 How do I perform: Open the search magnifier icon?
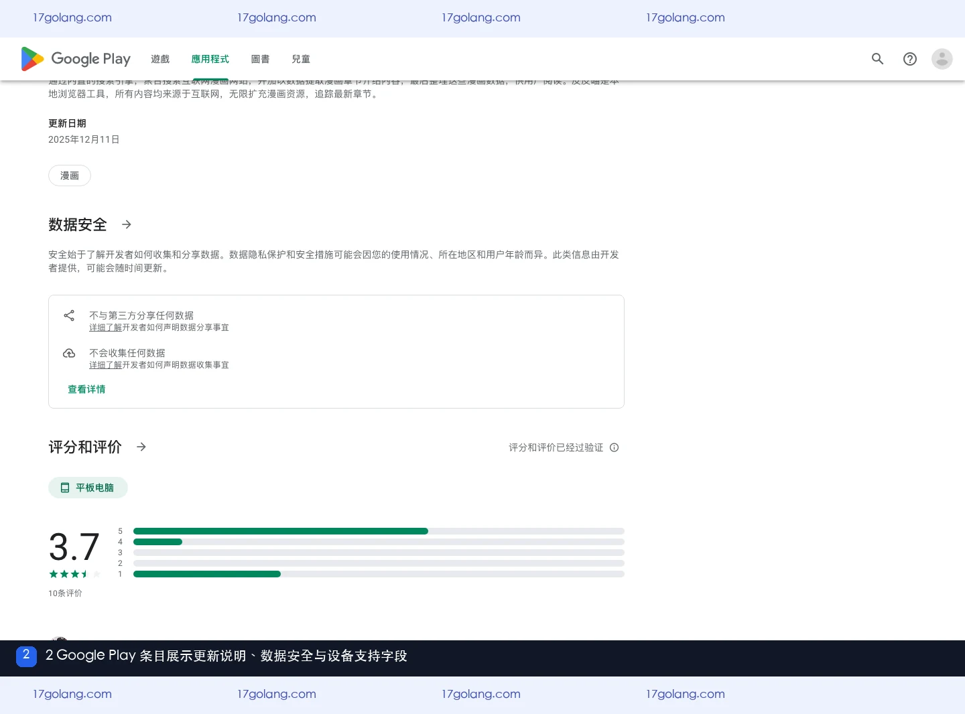877,59
